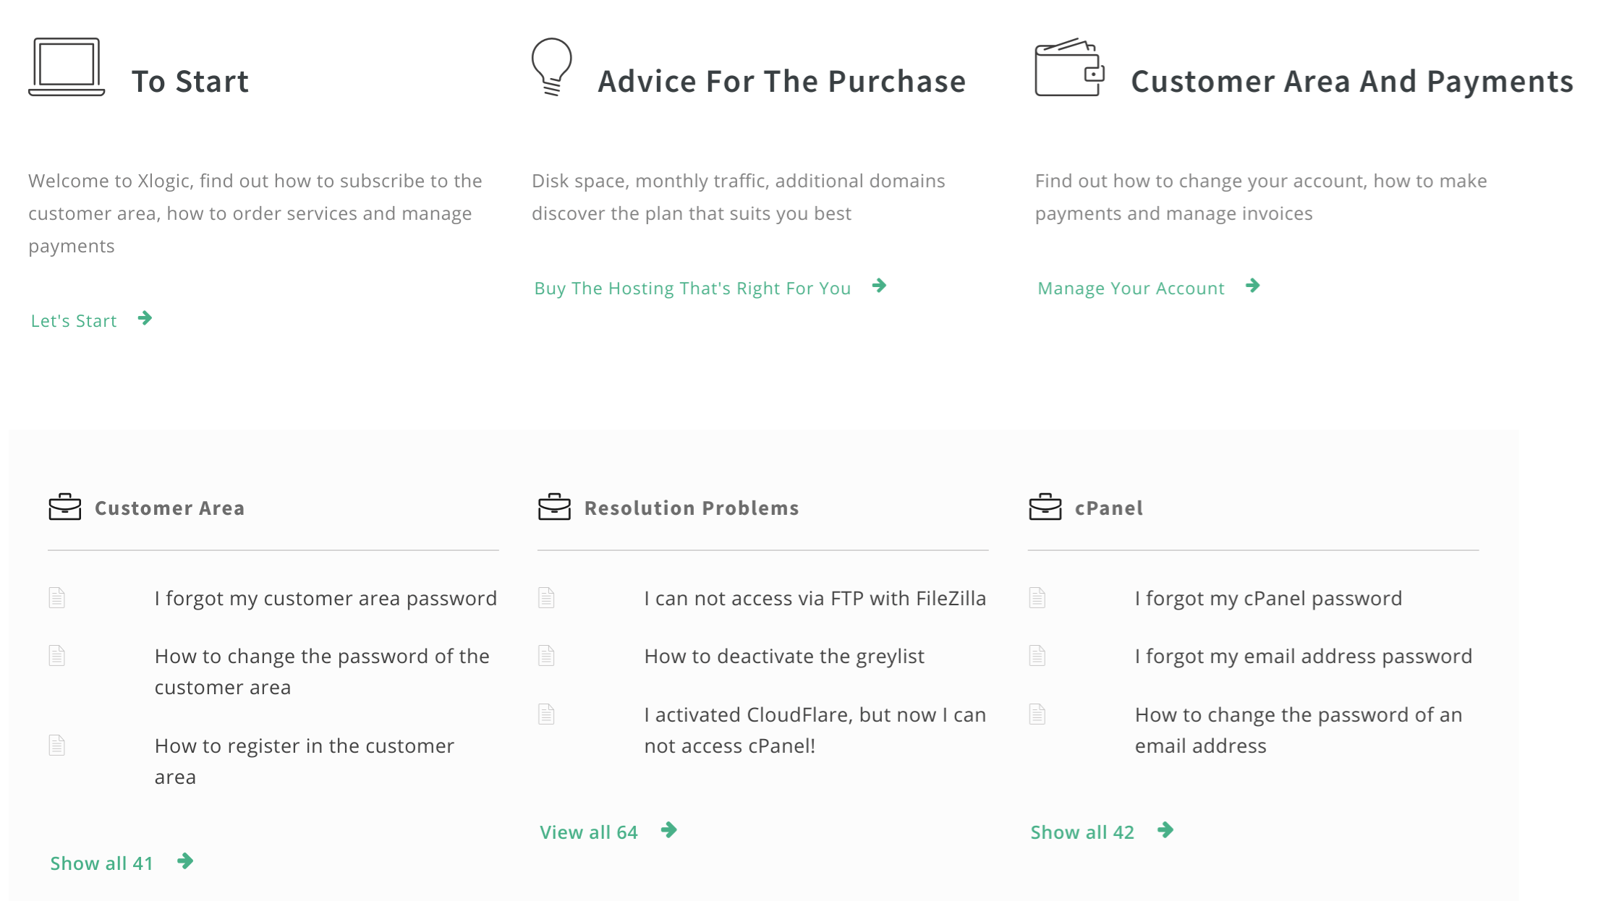Click the 'Find out how to change your account' text
This screenshot has height=901, width=1601.
click(x=1261, y=197)
